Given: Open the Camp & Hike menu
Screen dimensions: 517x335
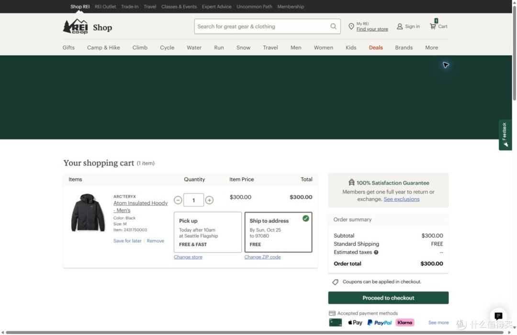Looking at the screenshot, I should (103, 48).
